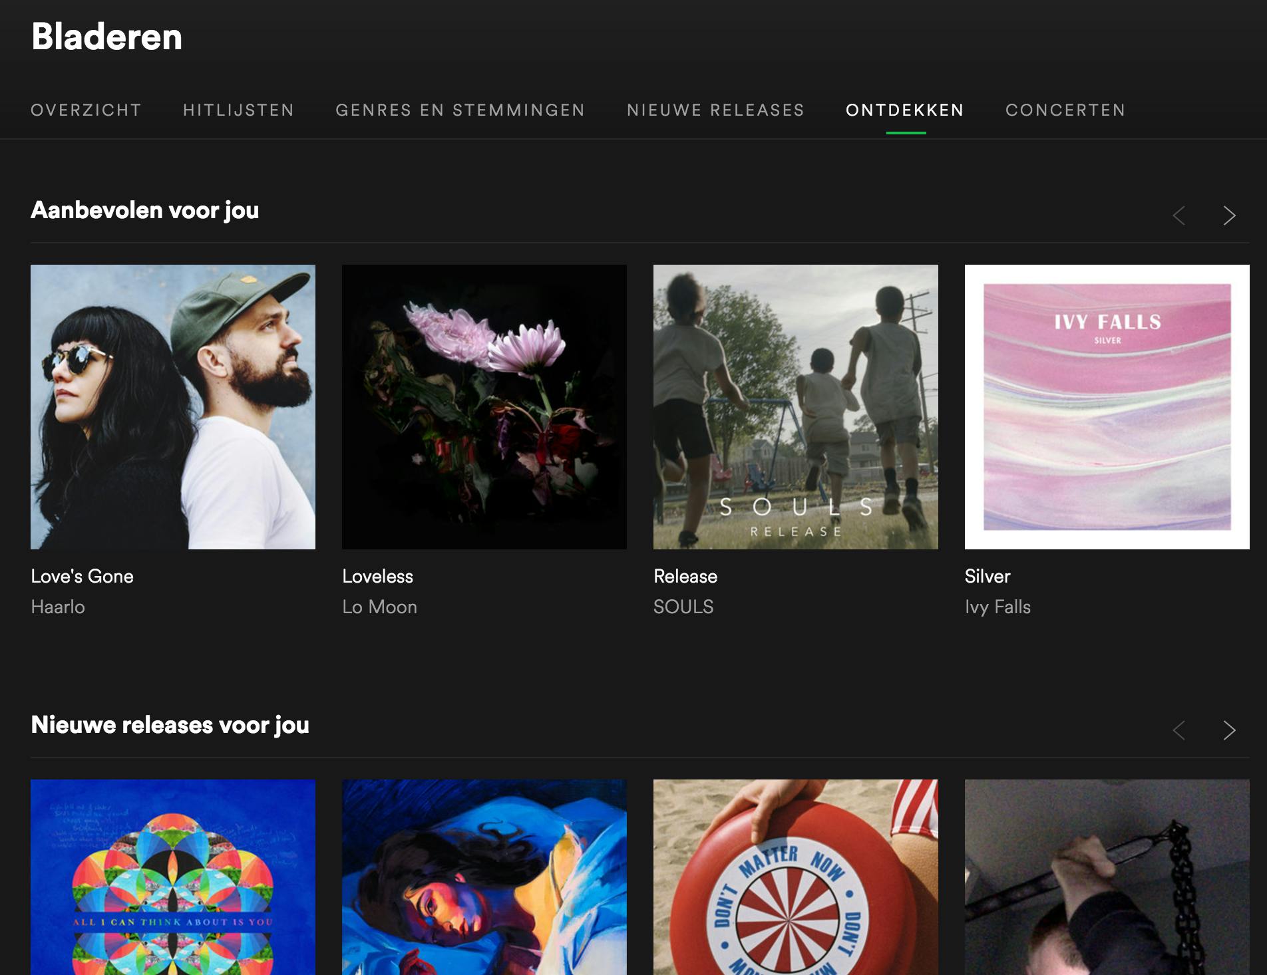1267x975 pixels.
Task: Show next items in Aanbevolen voor jou
Action: coord(1229,215)
